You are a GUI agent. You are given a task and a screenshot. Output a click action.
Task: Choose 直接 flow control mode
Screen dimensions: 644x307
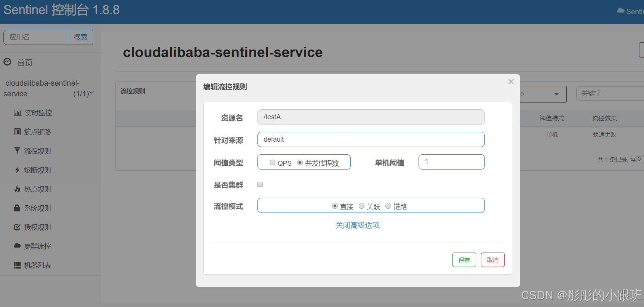click(335, 206)
